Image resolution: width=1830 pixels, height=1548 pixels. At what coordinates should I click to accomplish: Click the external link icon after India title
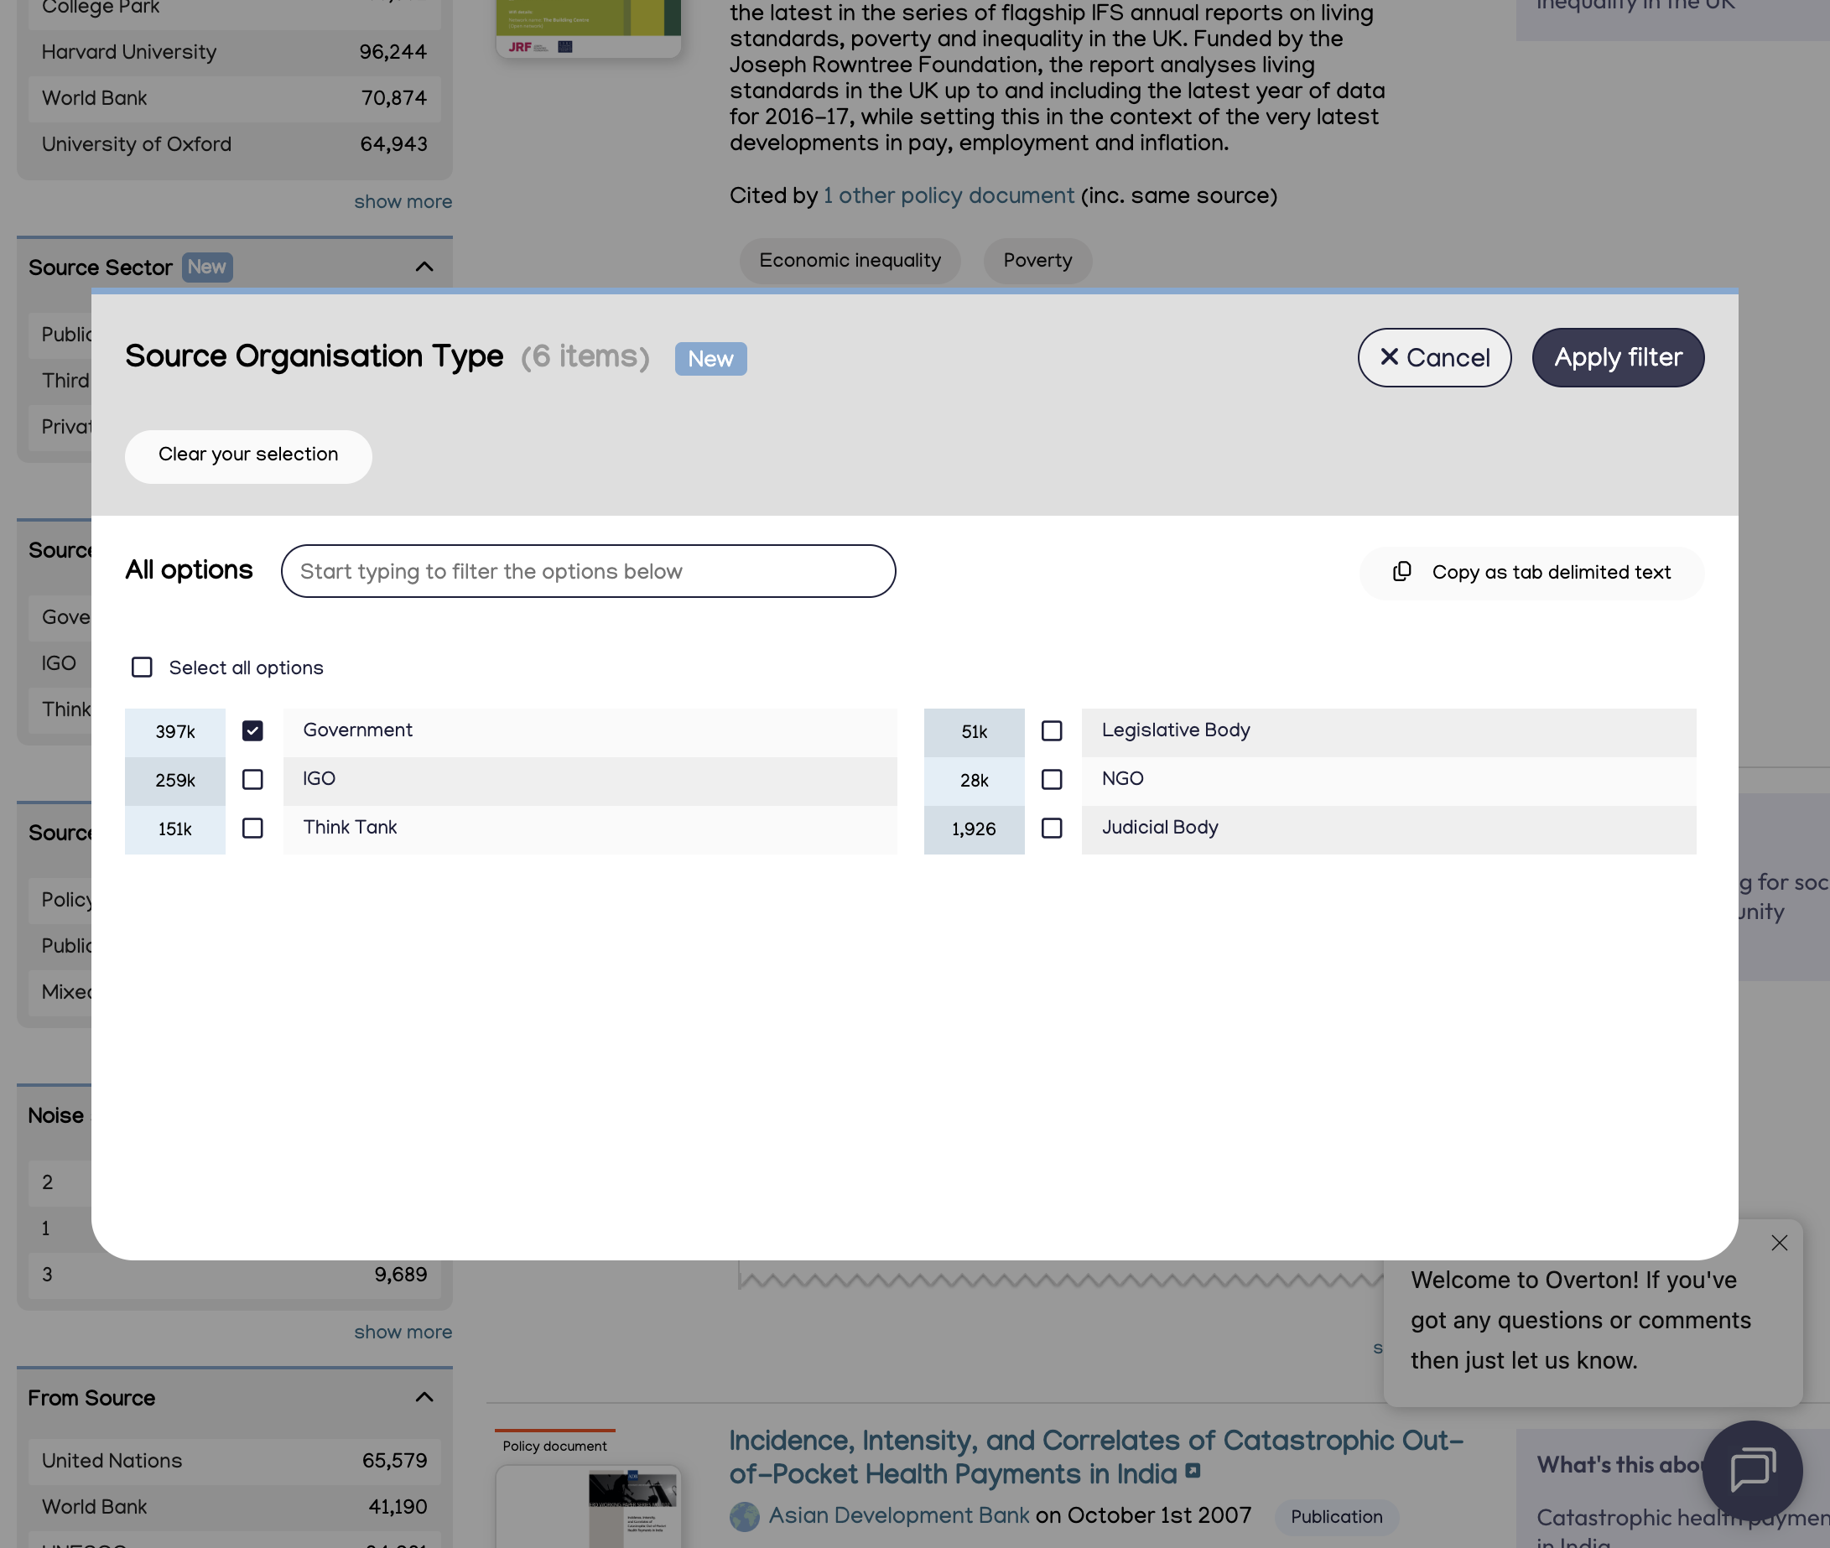(1192, 1471)
